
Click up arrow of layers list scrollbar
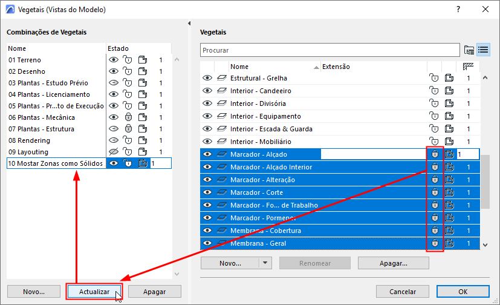click(485, 78)
